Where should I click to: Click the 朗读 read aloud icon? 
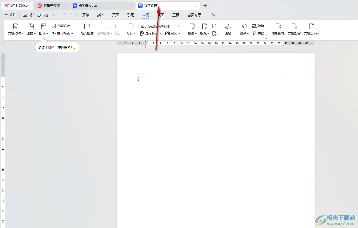(43, 26)
